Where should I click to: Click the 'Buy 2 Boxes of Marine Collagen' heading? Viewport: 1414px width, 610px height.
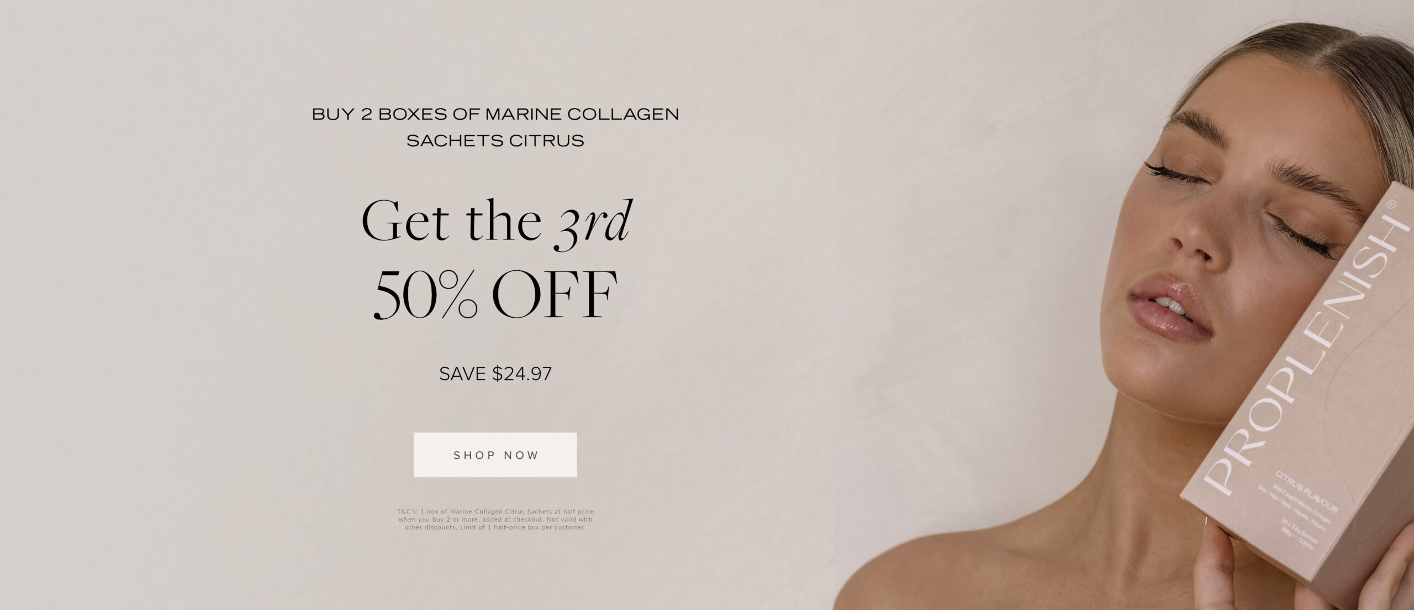coord(495,114)
